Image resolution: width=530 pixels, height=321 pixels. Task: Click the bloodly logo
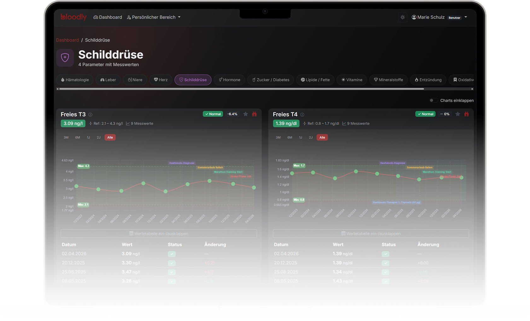click(x=73, y=17)
